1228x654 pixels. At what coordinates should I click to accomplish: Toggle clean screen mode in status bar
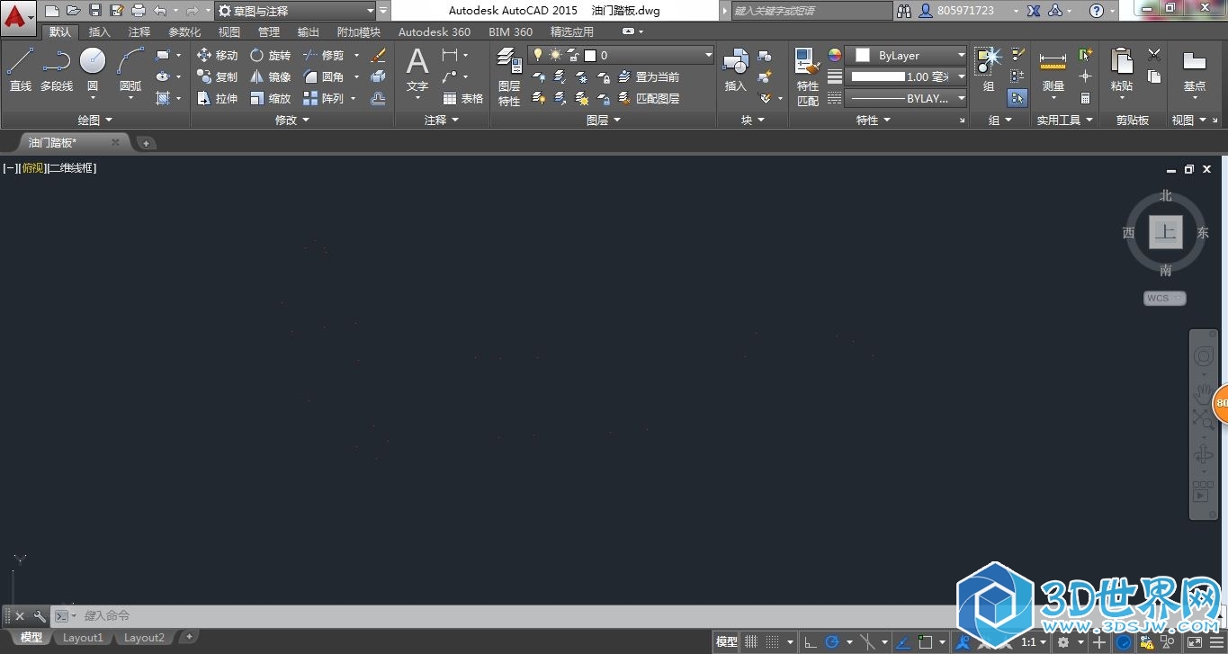tap(1195, 642)
